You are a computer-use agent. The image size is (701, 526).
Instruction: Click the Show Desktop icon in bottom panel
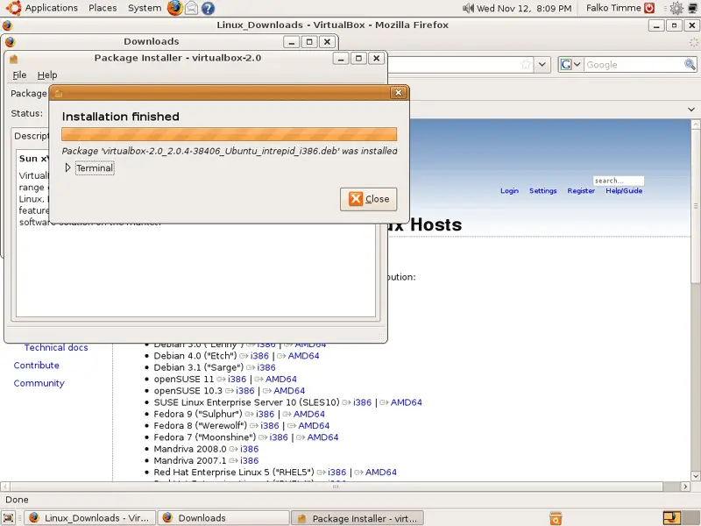coord(9,518)
